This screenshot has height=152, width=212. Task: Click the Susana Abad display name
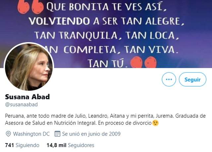(x=27, y=97)
